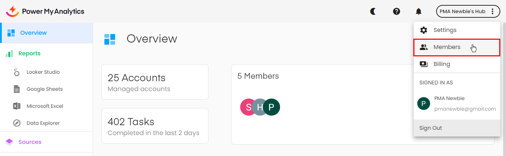Select Microsoft Excel in sidebar
The height and width of the screenshot is (156, 506).
(x=45, y=106)
